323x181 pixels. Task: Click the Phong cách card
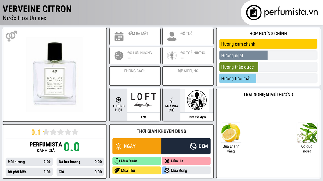pos(135,76)
